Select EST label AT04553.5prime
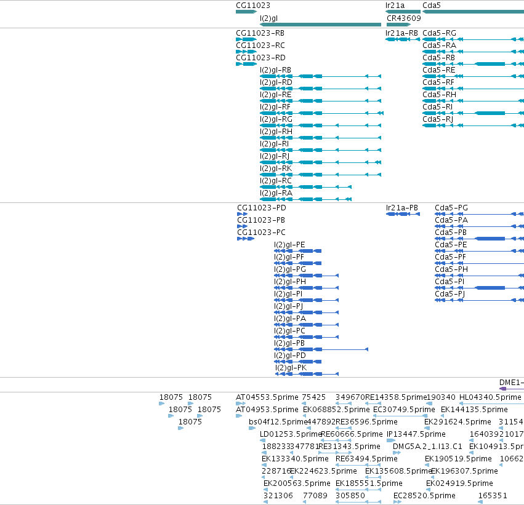524x505 pixels. click(x=267, y=397)
